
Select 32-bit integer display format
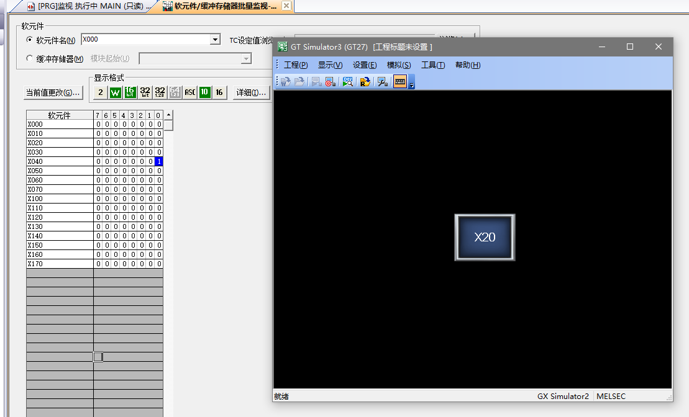pyautogui.click(x=145, y=92)
